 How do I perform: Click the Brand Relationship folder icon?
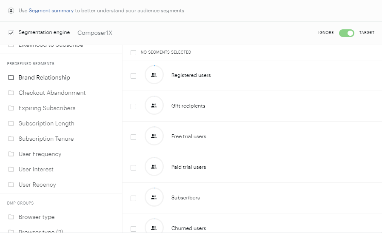(11, 77)
